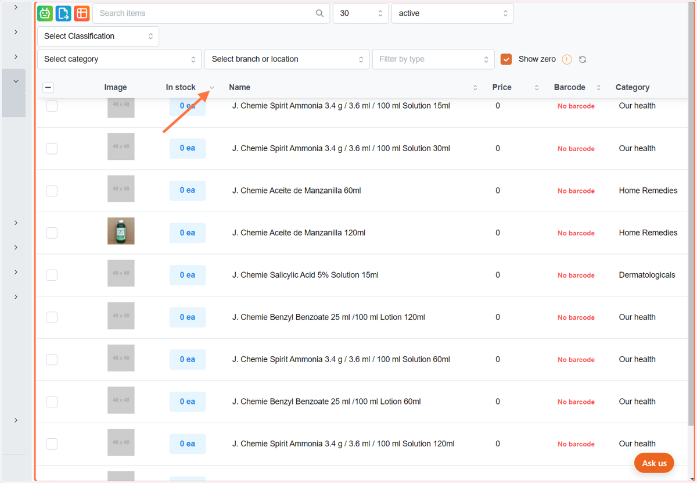Click the Category column header

pyautogui.click(x=633, y=88)
